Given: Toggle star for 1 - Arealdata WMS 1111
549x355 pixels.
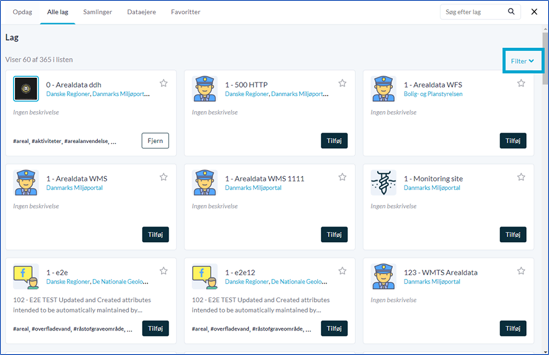Looking at the screenshot, I should coord(342,177).
